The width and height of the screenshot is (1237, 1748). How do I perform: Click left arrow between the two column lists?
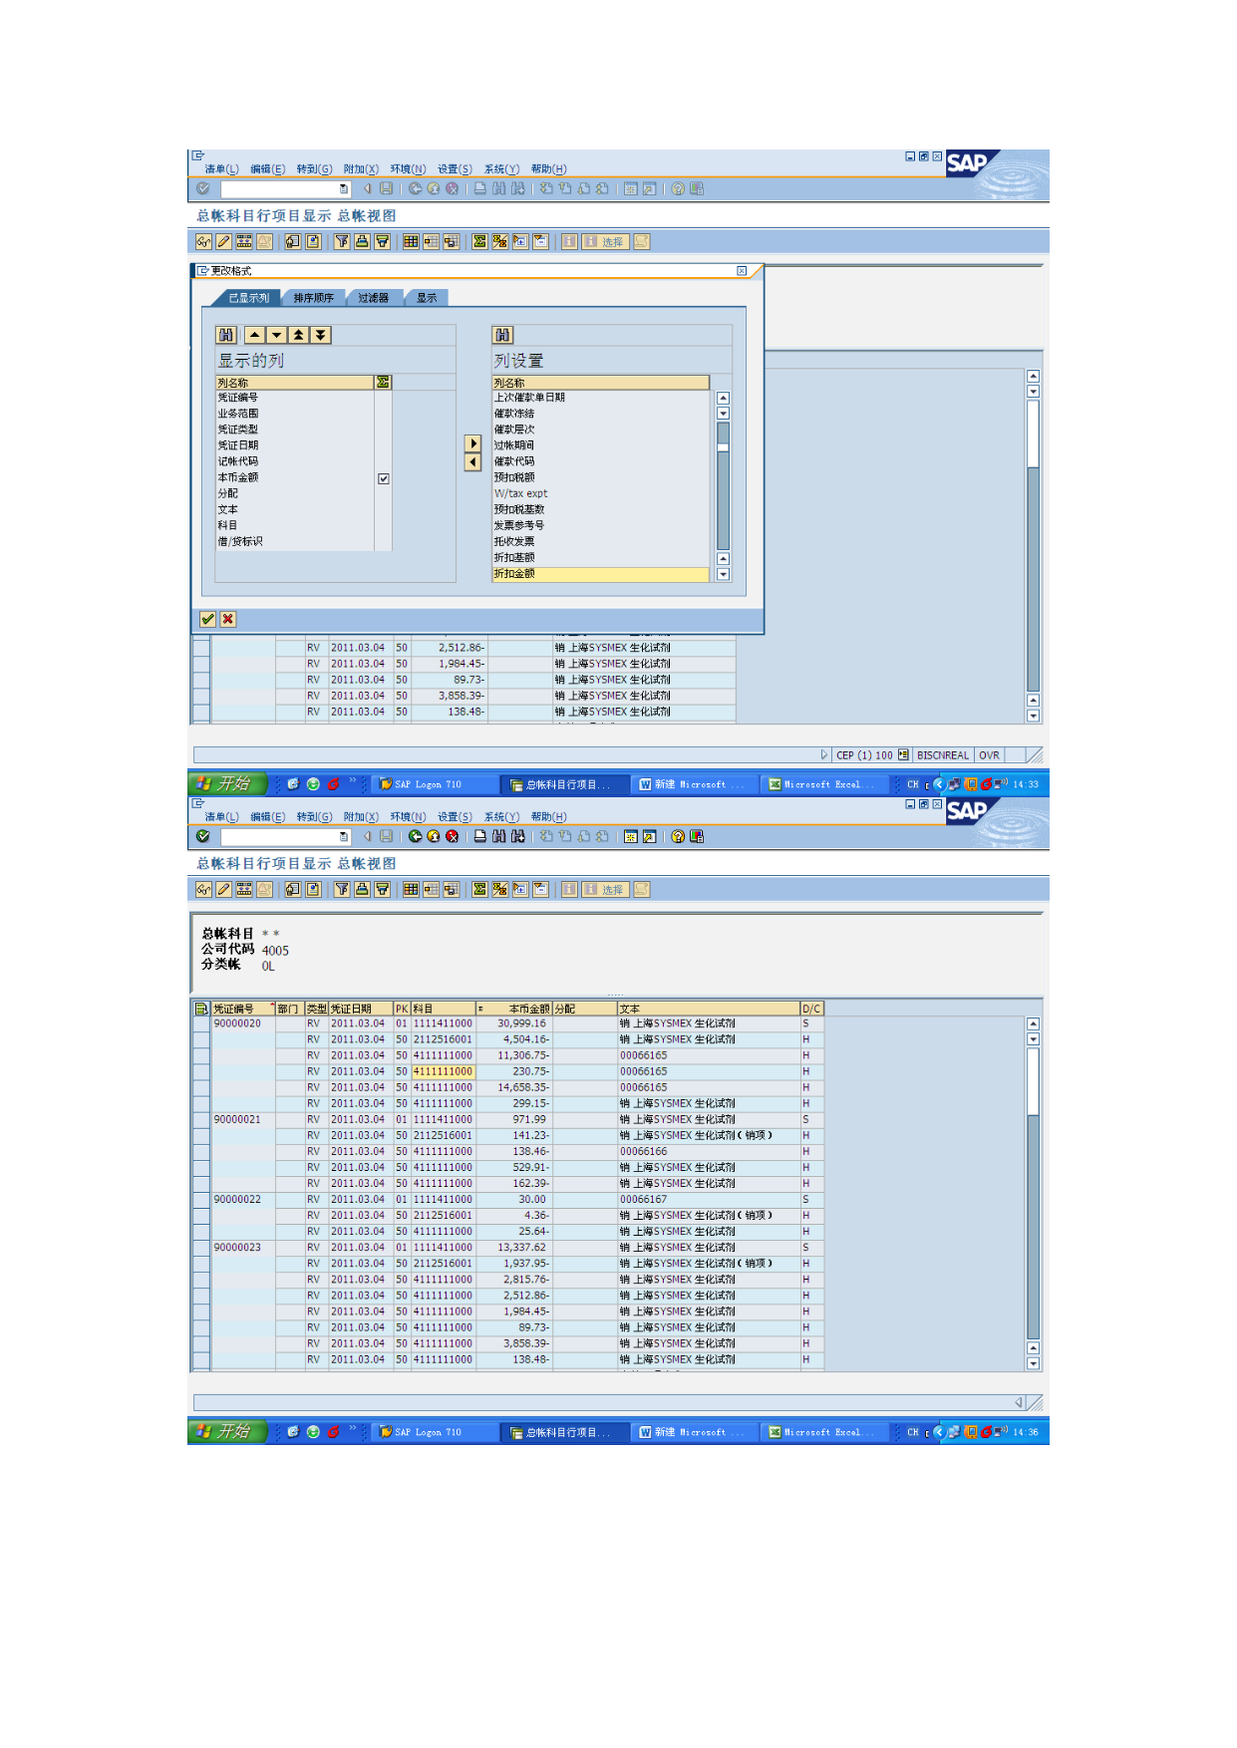click(x=473, y=462)
